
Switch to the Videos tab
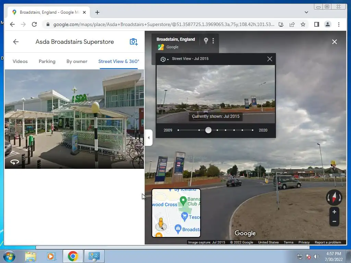coord(20,61)
